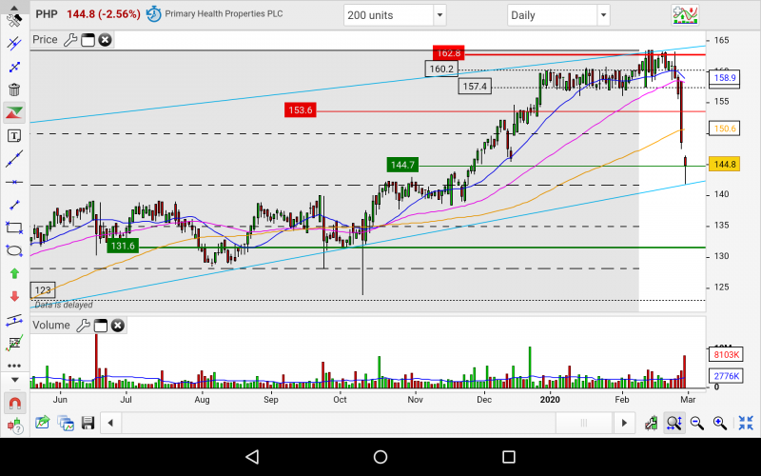Image resolution: width=761 pixels, height=476 pixels.
Task: Click the zoom out magnifier icon
Action: pos(697,423)
